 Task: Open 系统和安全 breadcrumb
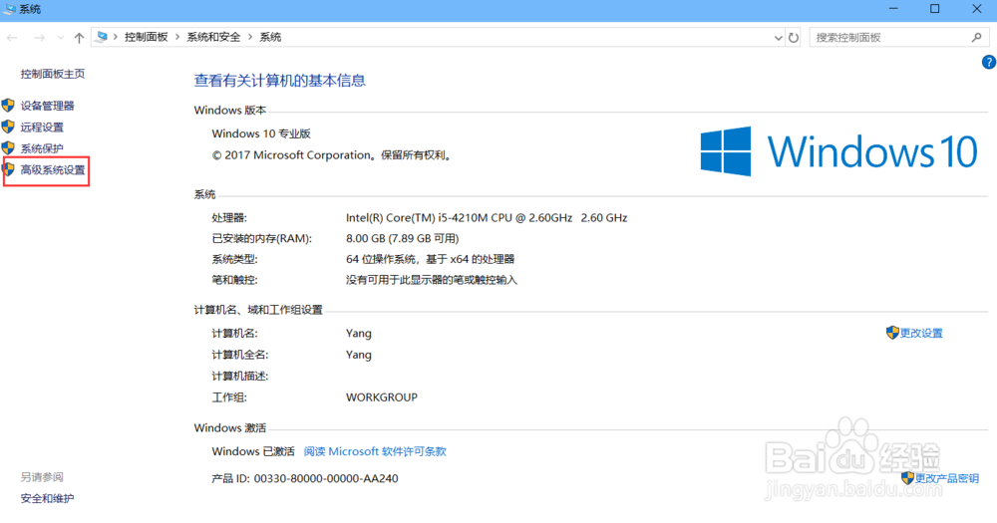click(213, 38)
